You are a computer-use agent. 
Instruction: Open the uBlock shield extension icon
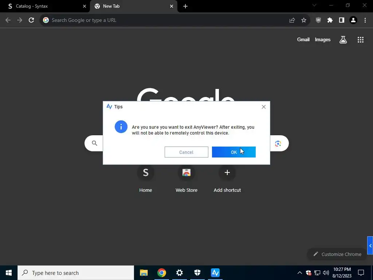(x=318, y=20)
